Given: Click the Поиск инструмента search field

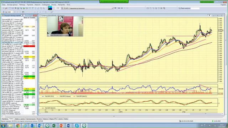Looking at the screenshot, I should [195, 8].
